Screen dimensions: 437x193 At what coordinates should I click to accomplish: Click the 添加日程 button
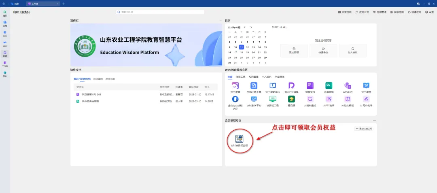[x=294, y=51]
